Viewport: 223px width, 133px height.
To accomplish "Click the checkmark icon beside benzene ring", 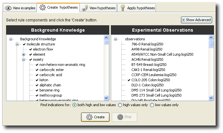I will [37, 90].
